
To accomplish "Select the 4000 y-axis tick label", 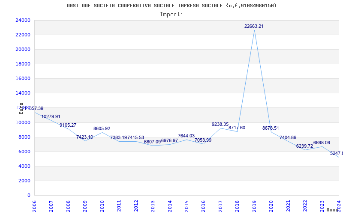I will point(24,166).
